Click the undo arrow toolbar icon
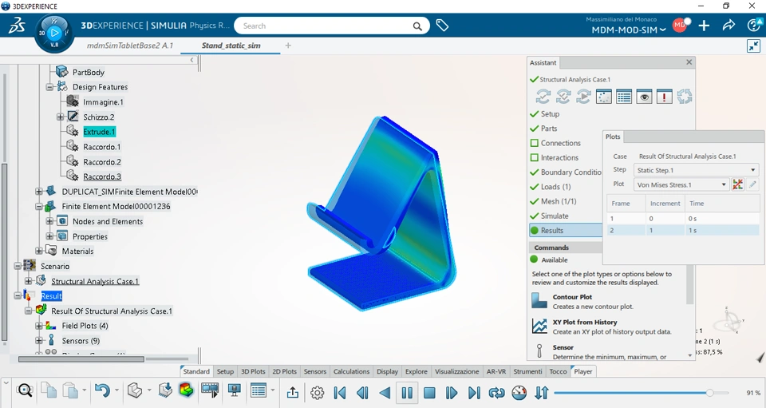The height and width of the screenshot is (408, 766). tap(102, 391)
